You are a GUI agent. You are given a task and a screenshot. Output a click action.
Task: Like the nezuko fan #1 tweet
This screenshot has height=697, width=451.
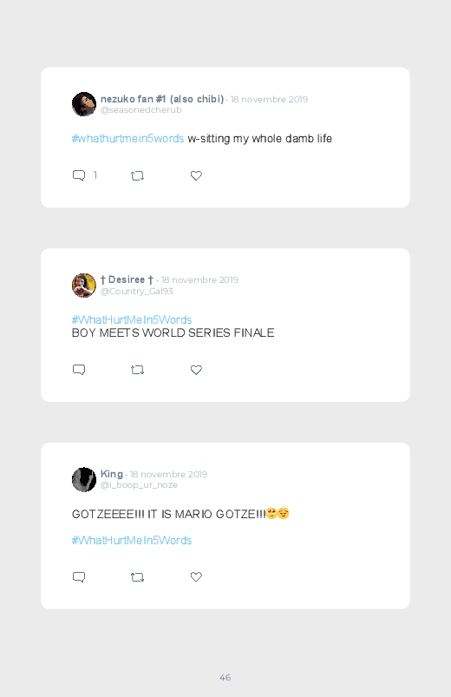pos(196,175)
